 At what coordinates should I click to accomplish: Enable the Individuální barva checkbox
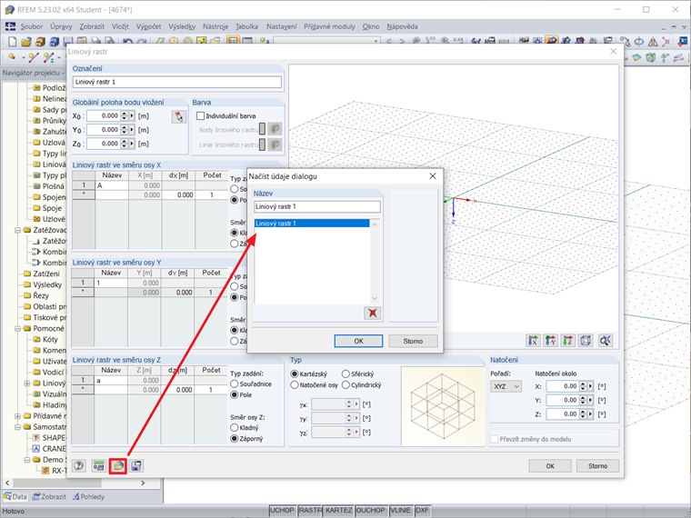[200, 115]
